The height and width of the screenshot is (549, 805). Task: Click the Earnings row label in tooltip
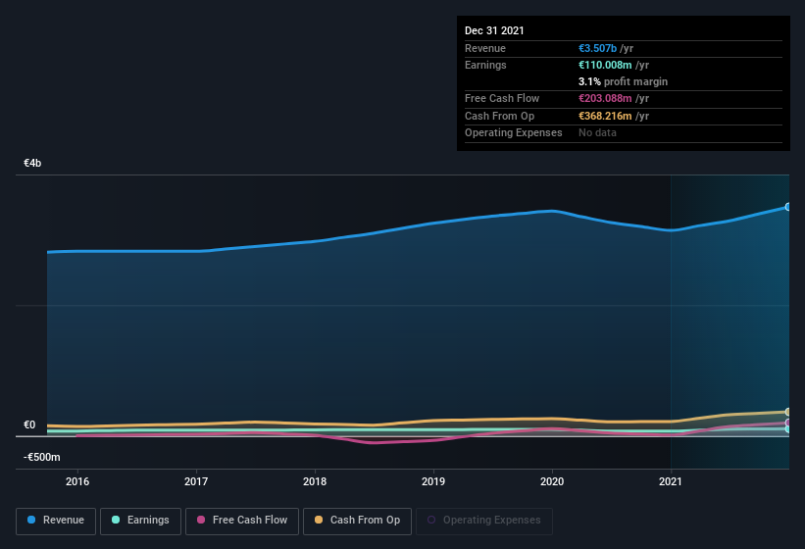(485, 65)
